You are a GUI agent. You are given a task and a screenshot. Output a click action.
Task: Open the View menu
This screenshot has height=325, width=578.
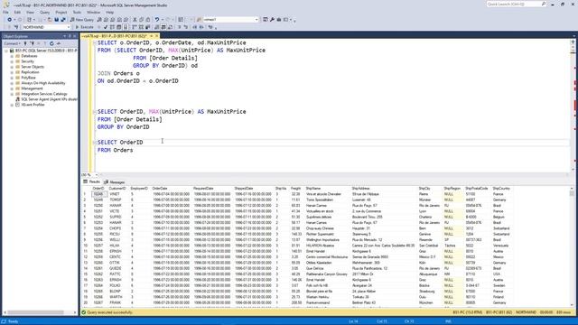[x=30, y=12]
